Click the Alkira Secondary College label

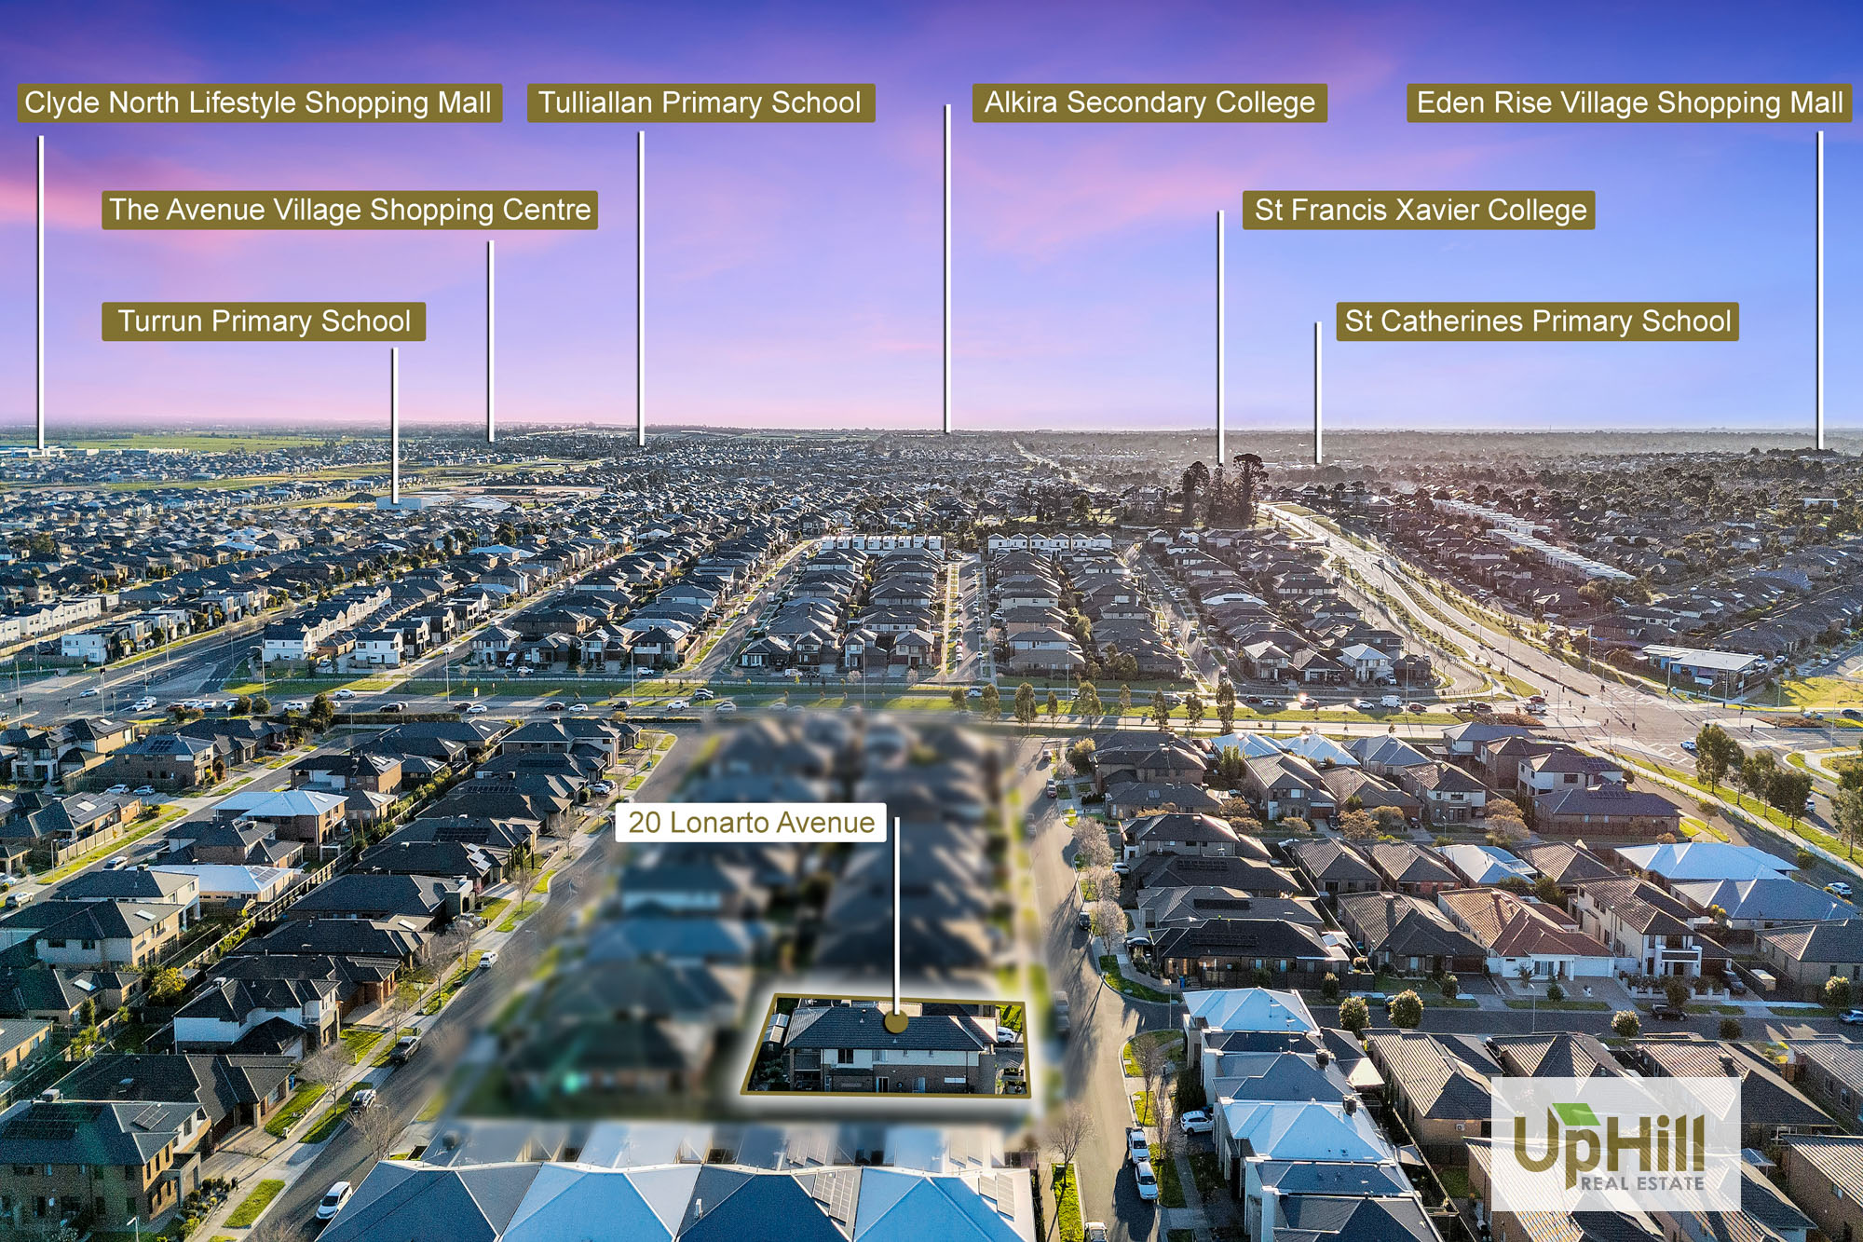click(x=1149, y=102)
